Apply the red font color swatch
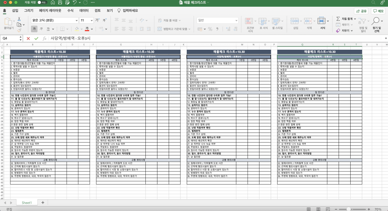 [x=87, y=29]
